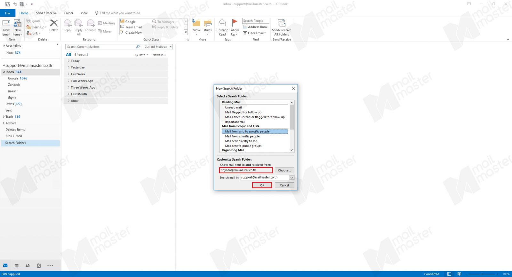Image resolution: width=512 pixels, height=277 pixels.
Task: Collapse the folder pane
Action: pyautogui.click(x=58, y=44)
